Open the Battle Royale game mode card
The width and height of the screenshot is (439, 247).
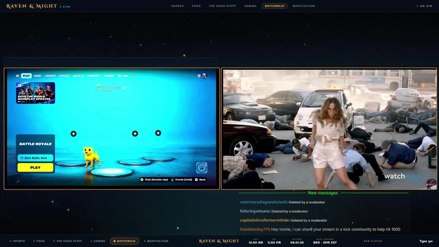(35, 144)
